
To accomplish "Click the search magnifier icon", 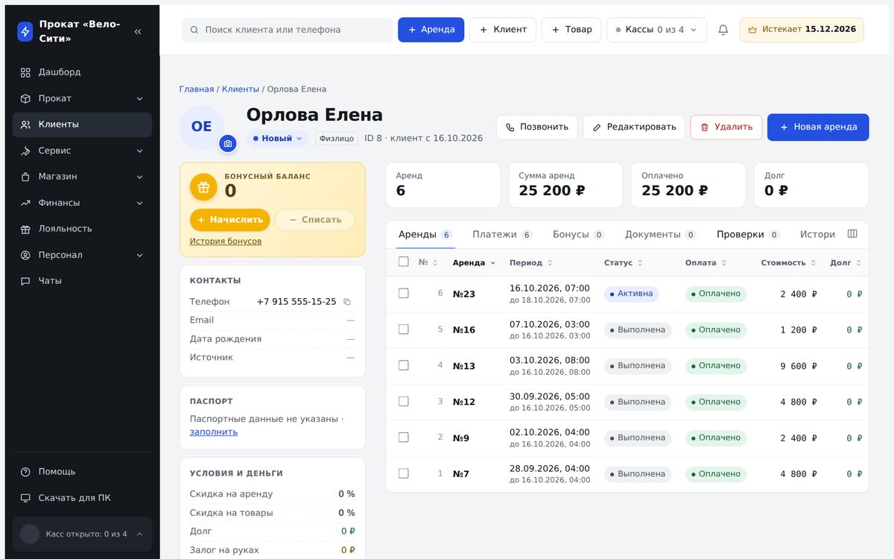I will (194, 30).
